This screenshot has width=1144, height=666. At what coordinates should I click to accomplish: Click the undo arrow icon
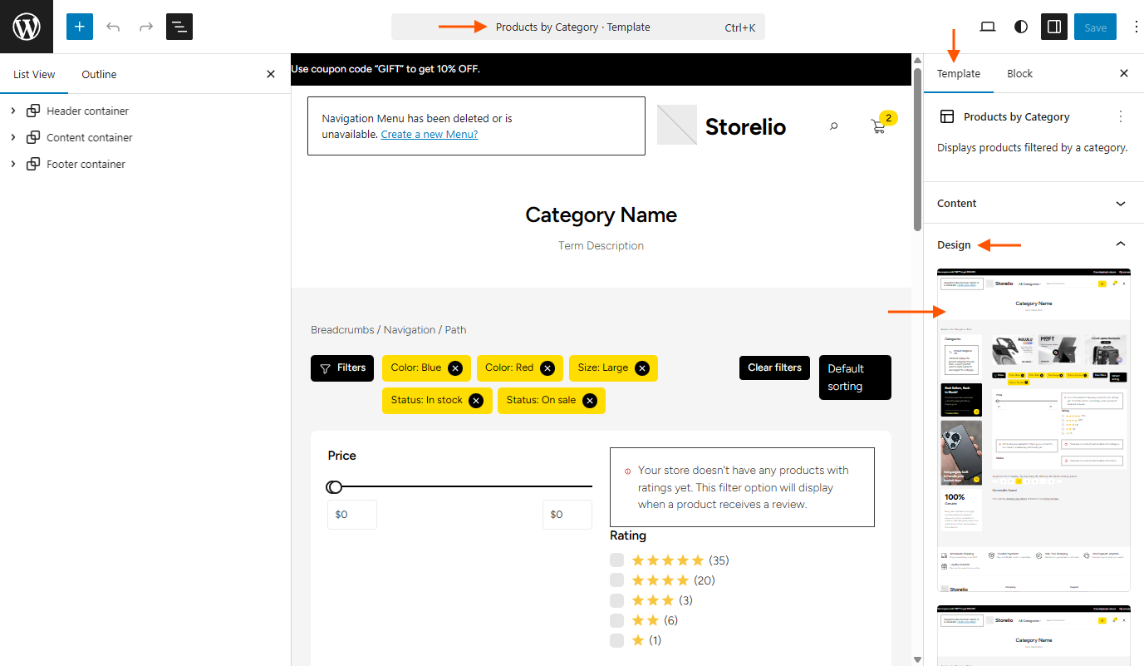coord(113,27)
